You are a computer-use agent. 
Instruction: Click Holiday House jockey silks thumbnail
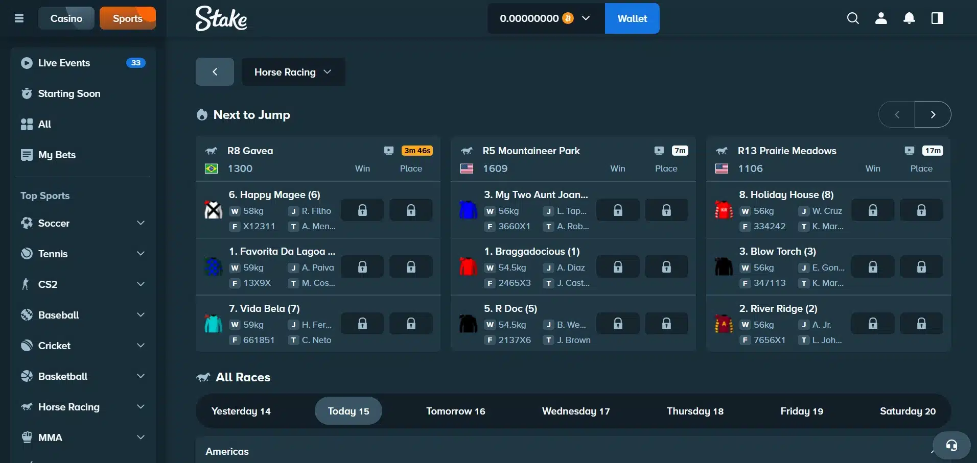pos(724,210)
